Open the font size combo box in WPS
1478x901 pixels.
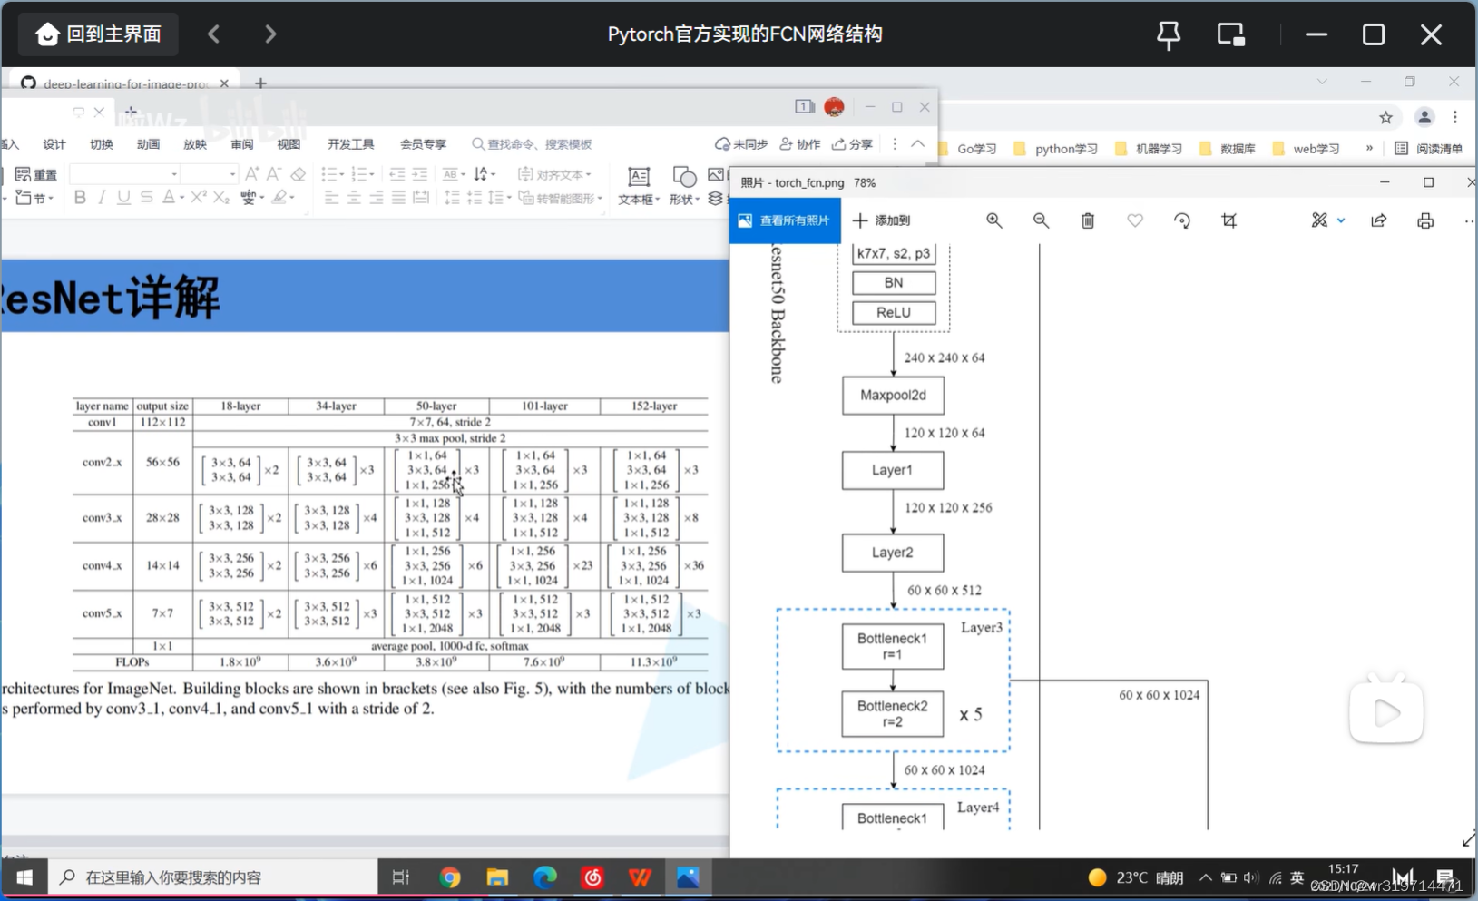click(209, 173)
